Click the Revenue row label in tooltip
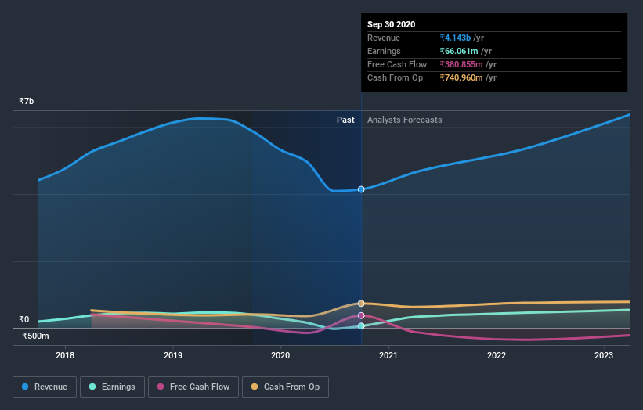 384,38
